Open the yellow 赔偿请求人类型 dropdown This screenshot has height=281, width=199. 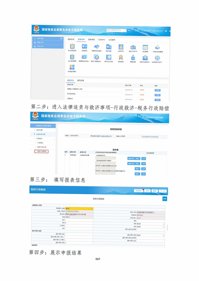point(79,209)
